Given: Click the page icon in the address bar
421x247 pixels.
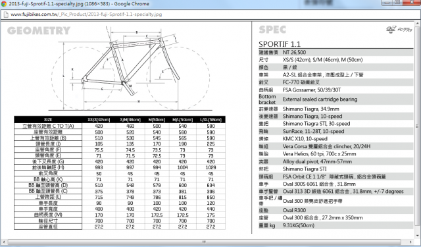Looking at the screenshot, I should click(x=5, y=14).
